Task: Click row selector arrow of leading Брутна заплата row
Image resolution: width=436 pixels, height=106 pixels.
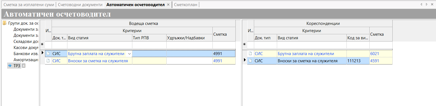Action: (x=42, y=53)
